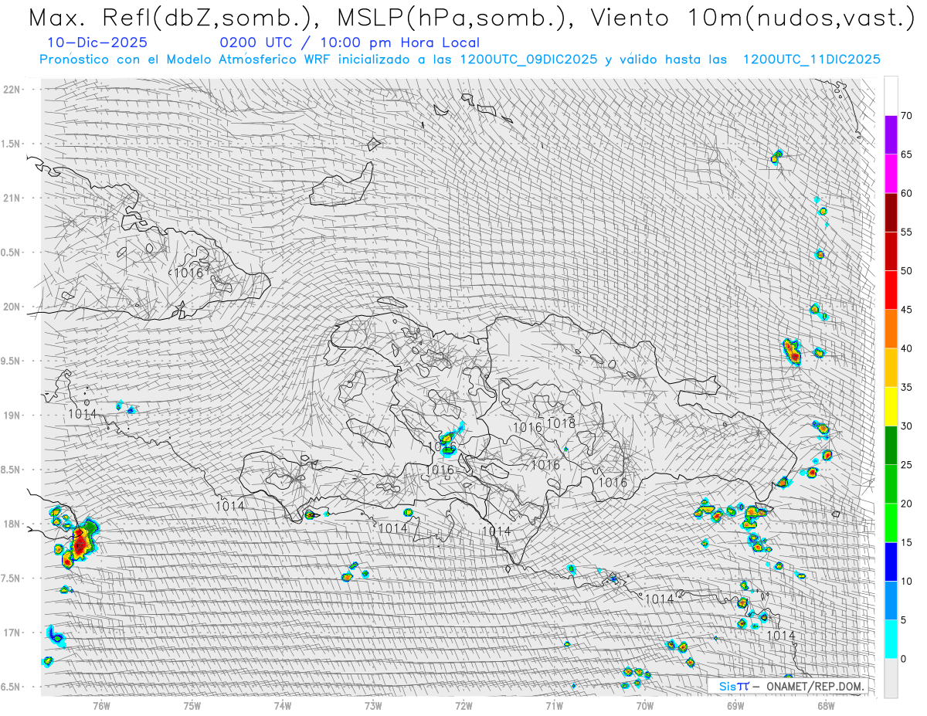Click the colorbar value label '15'

[906, 542]
